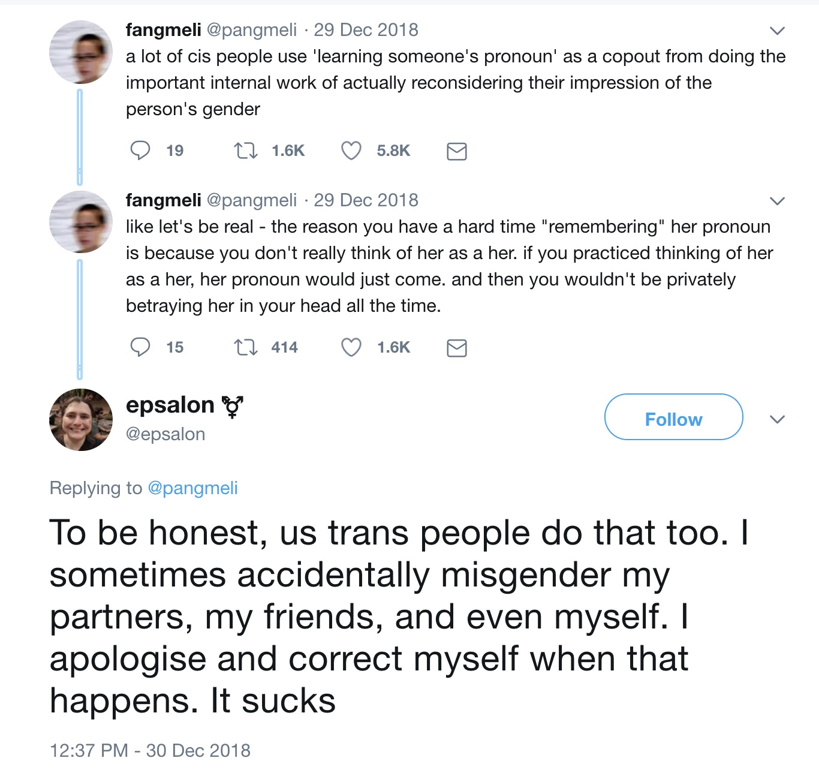Open fangmeli's profile from first tweet name

pos(163,29)
